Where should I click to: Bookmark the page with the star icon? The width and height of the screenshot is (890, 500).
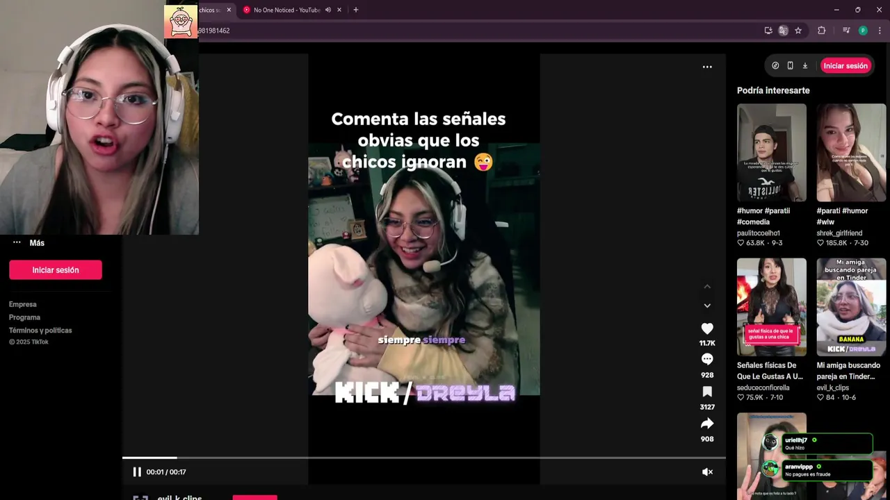click(x=798, y=31)
